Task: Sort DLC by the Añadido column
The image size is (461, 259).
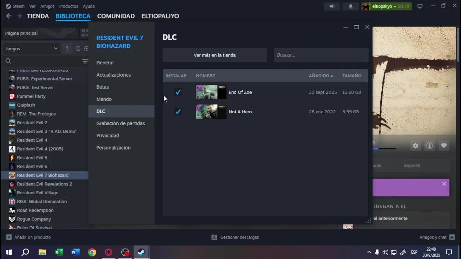Action: [321, 76]
